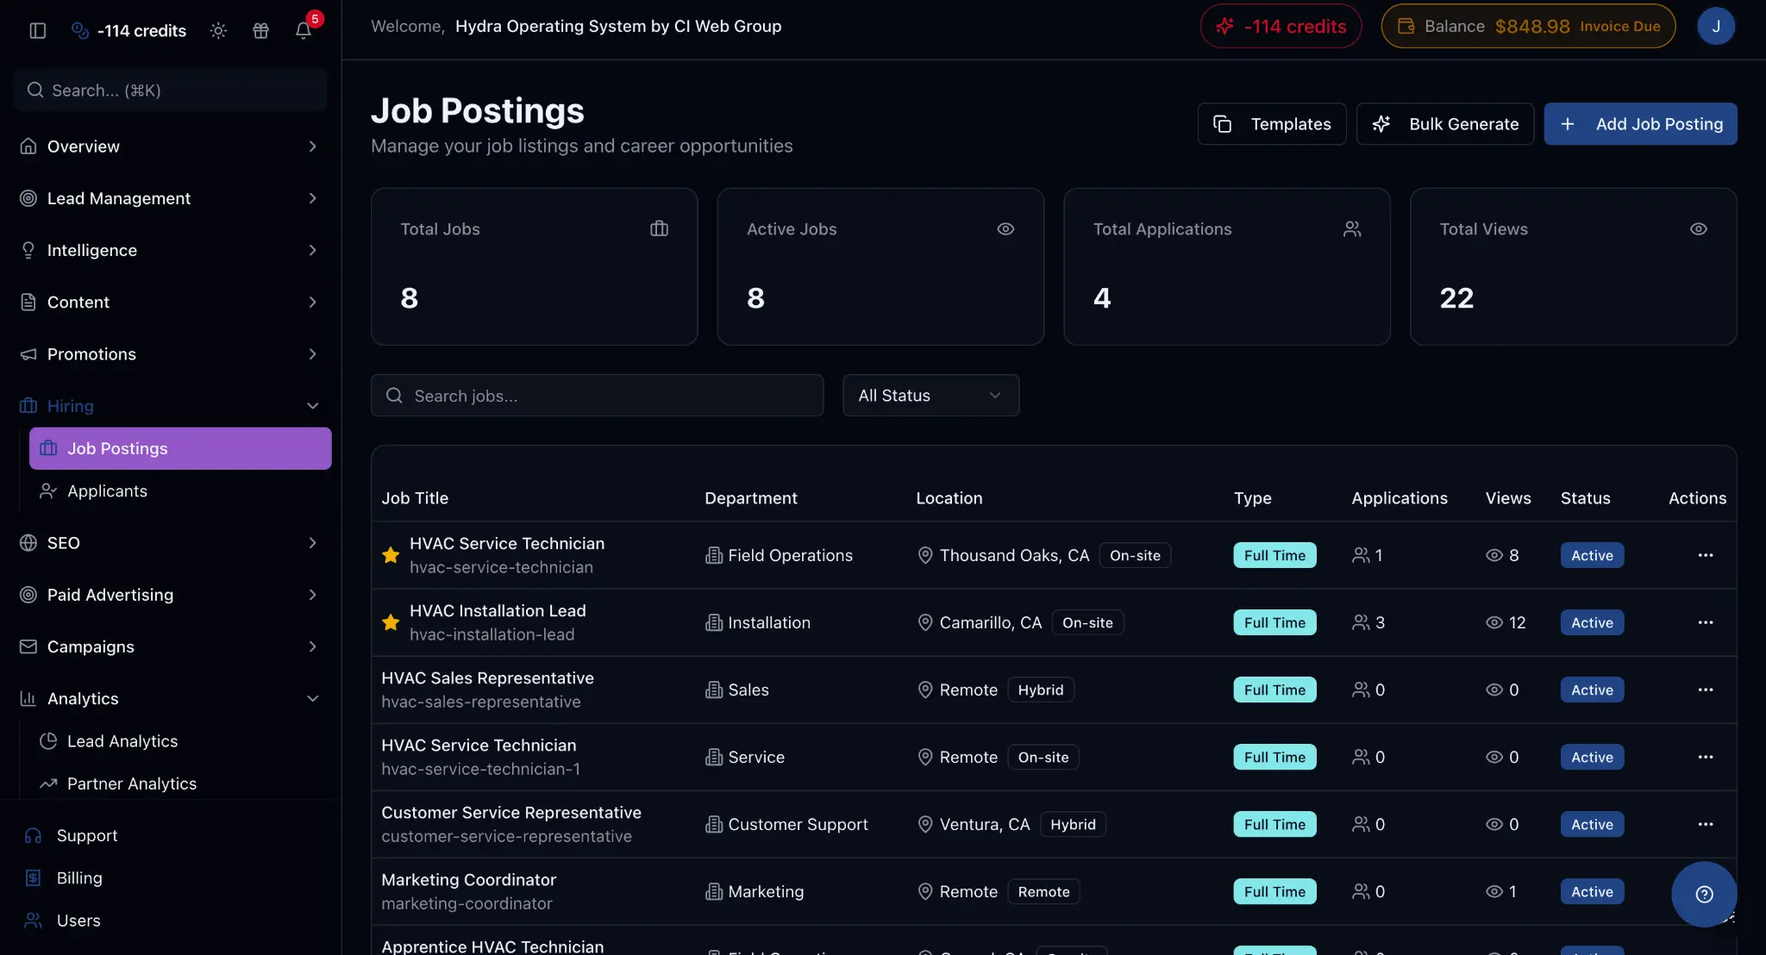This screenshot has height=955, width=1766.
Task: Open the All Status dropdown
Action: [931, 396]
